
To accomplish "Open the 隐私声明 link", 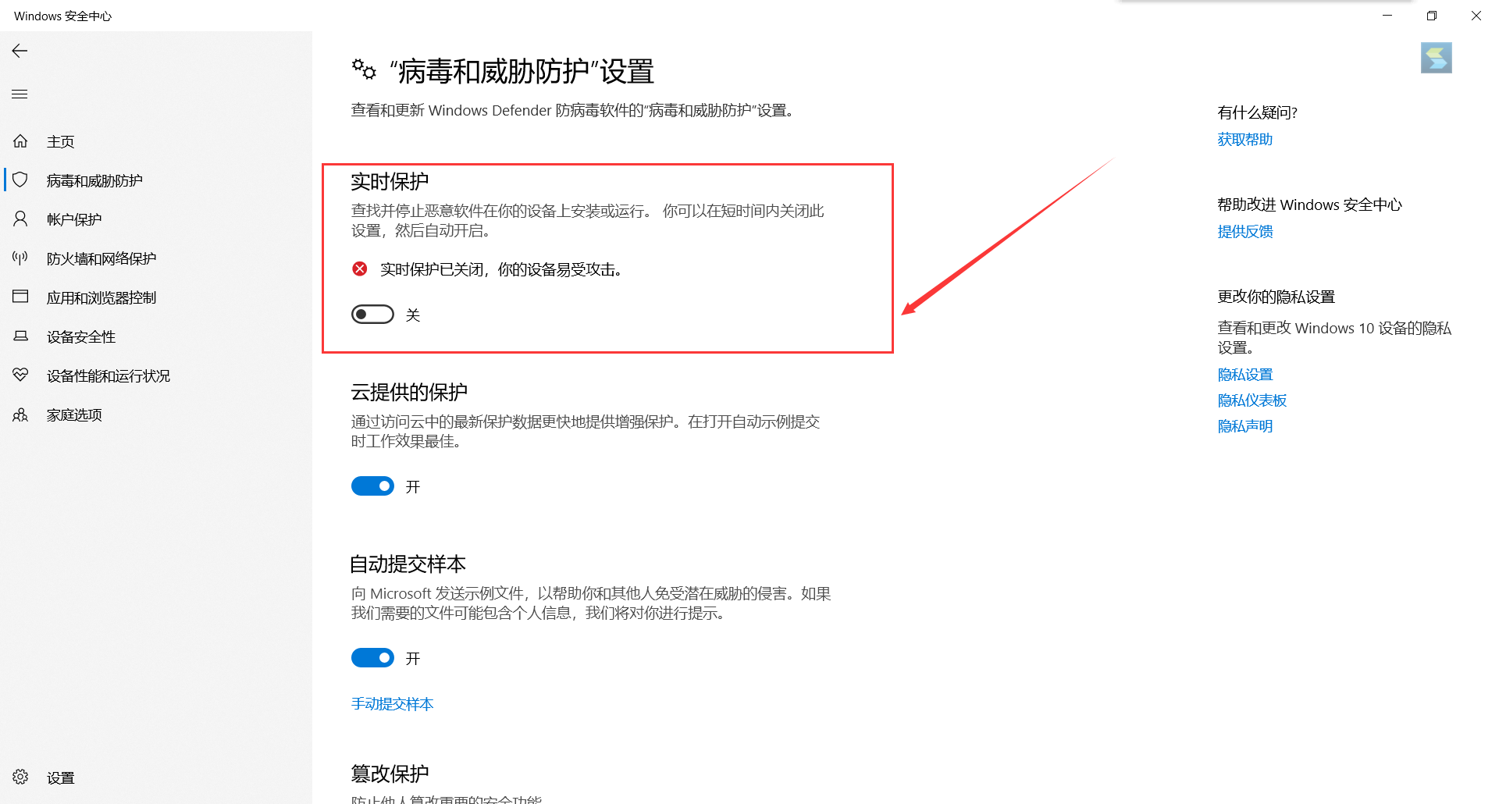I will click(1244, 426).
